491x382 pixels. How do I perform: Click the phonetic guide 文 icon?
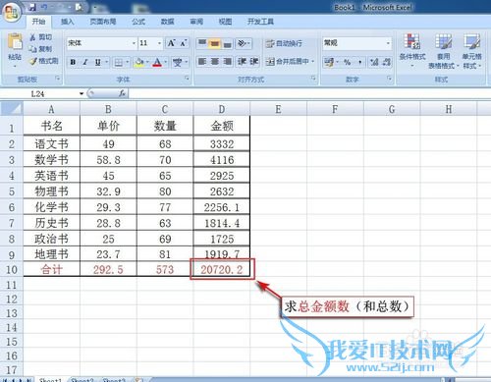pyautogui.click(x=178, y=62)
